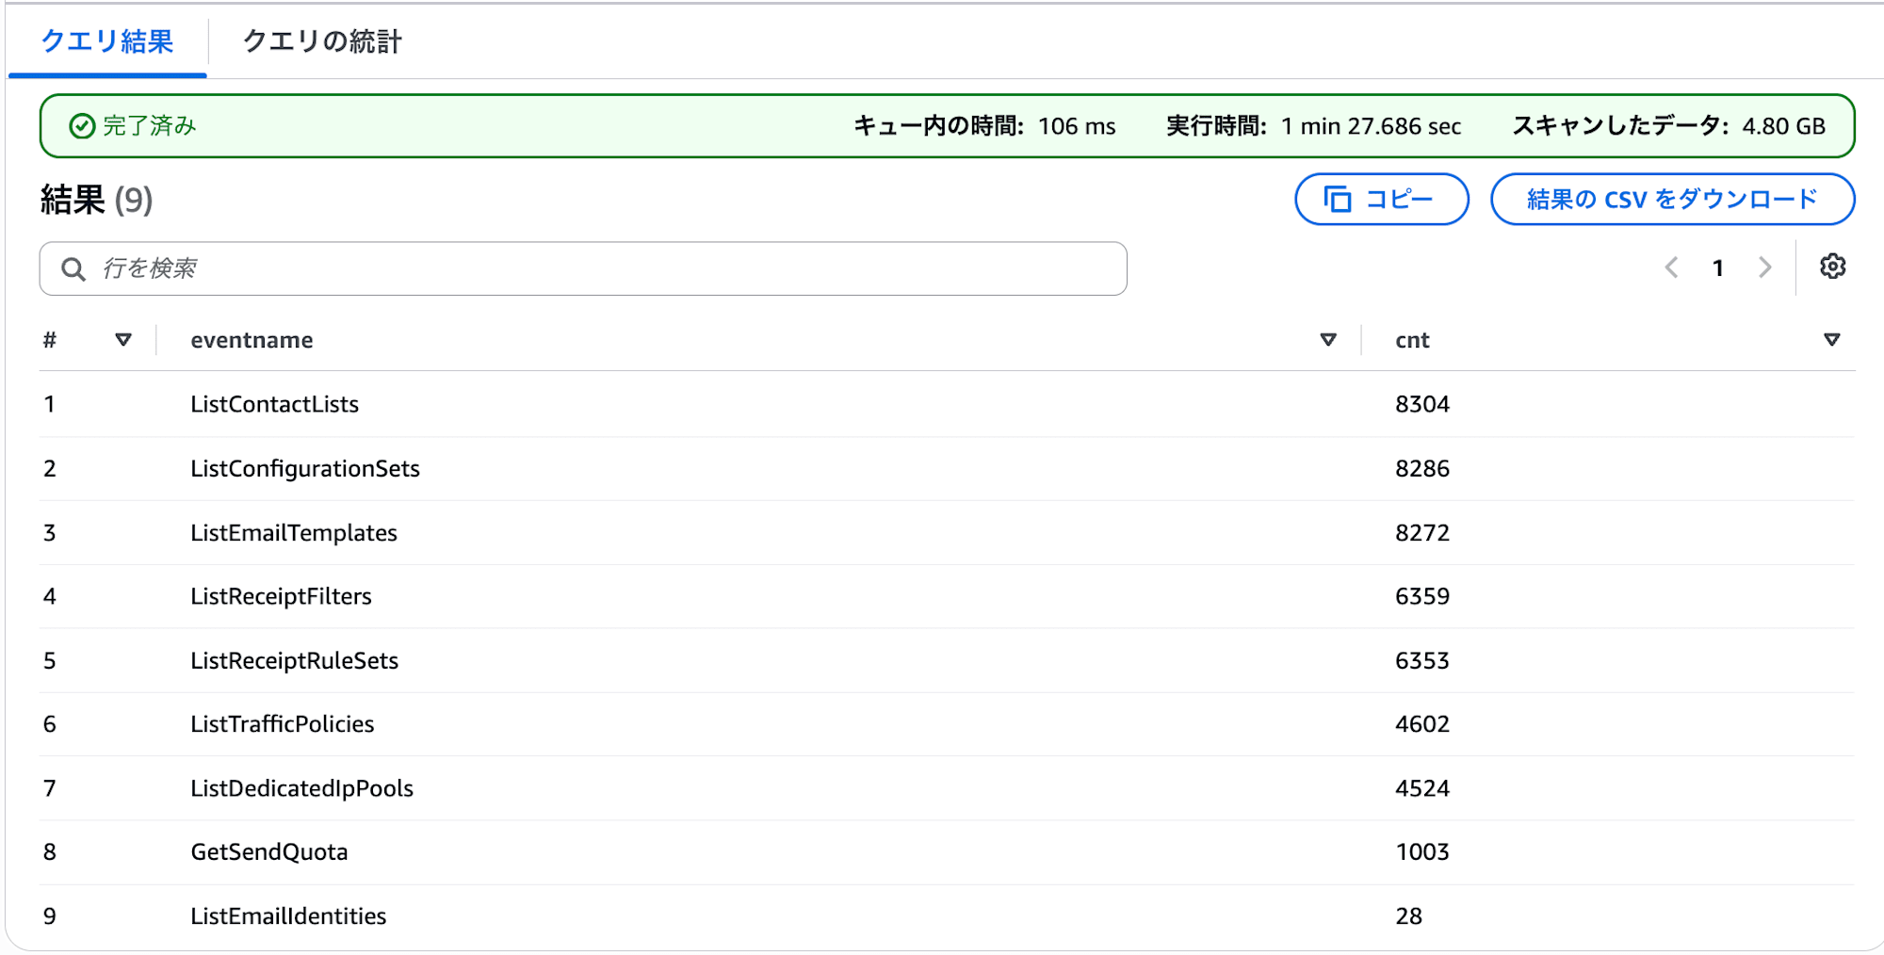Select ListReceiptFilters cell

pyautogui.click(x=281, y=596)
